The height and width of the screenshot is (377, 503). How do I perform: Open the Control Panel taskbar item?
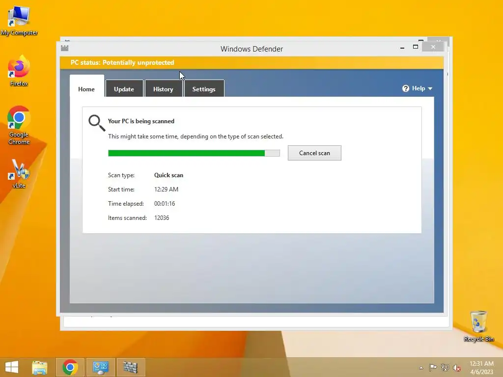click(x=100, y=367)
